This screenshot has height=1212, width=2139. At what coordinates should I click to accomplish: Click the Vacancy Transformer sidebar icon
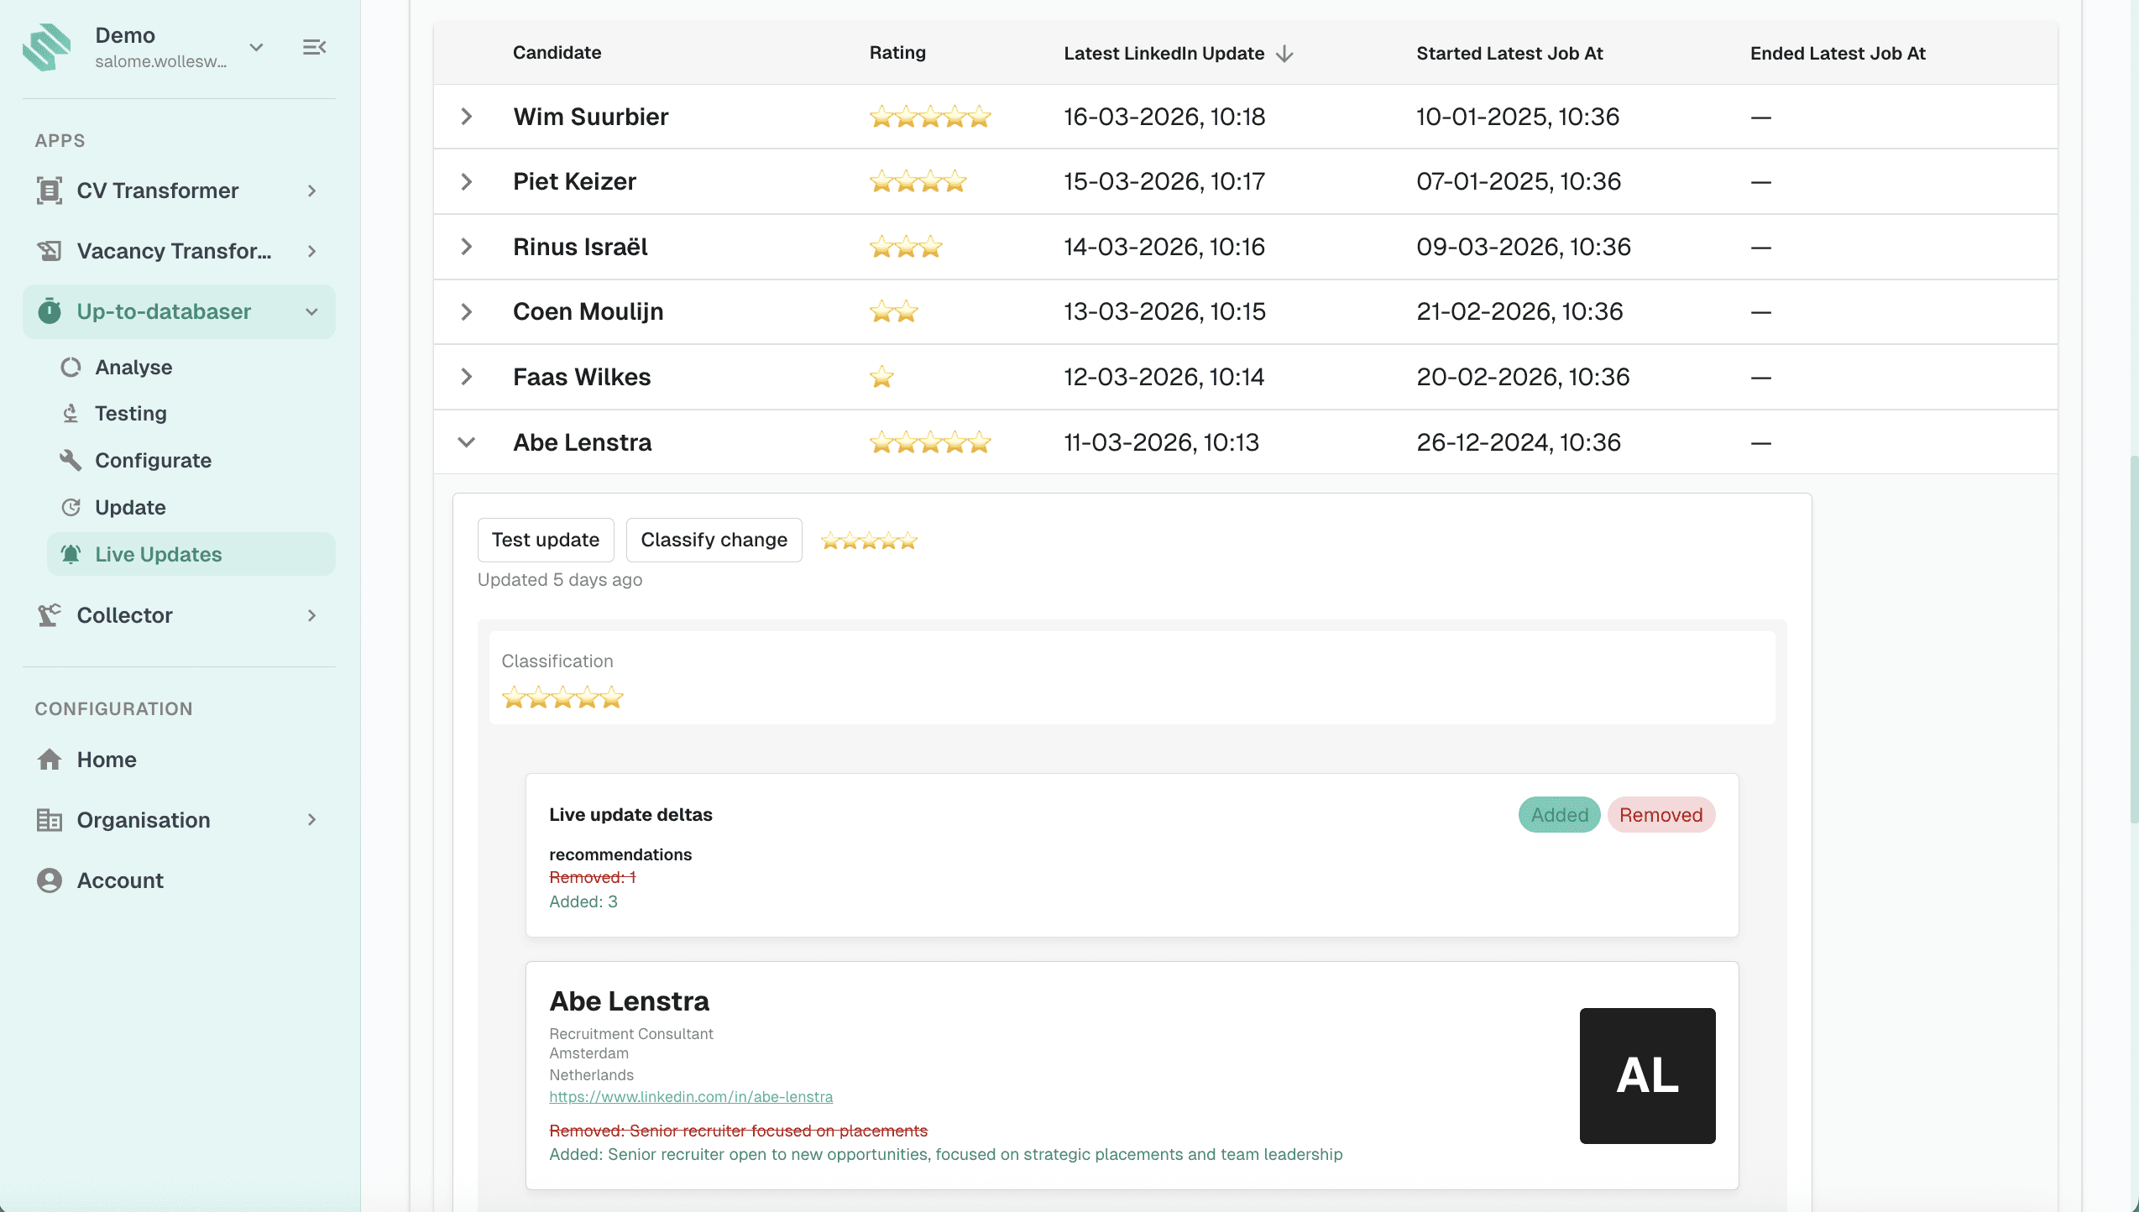point(50,251)
